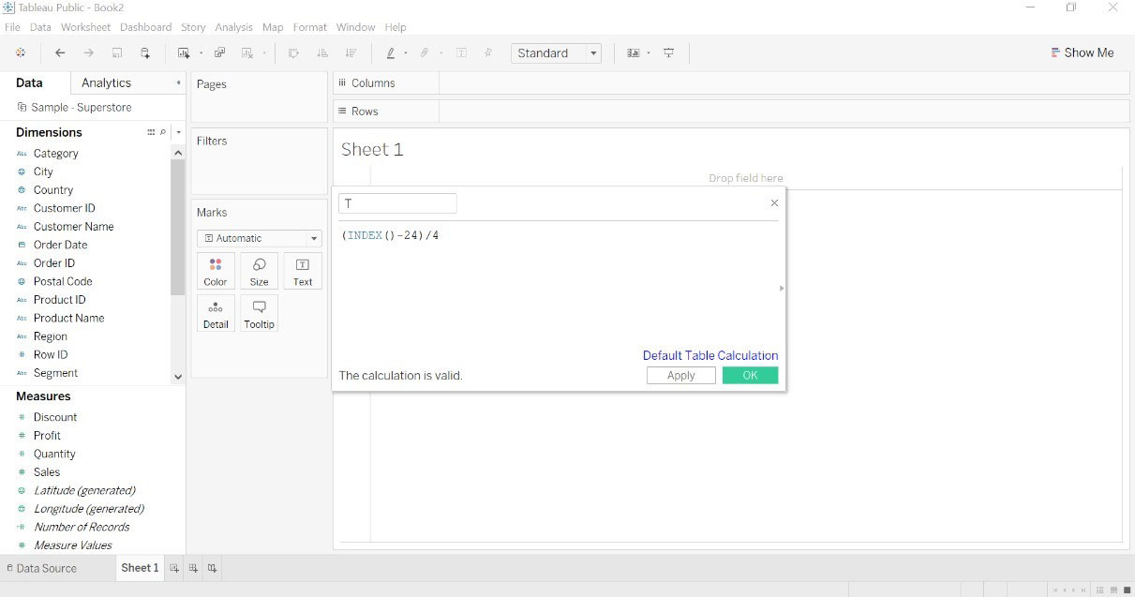1135x597 pixels.
Task: Click the Text mark card
Action: [x=303, y=272]
